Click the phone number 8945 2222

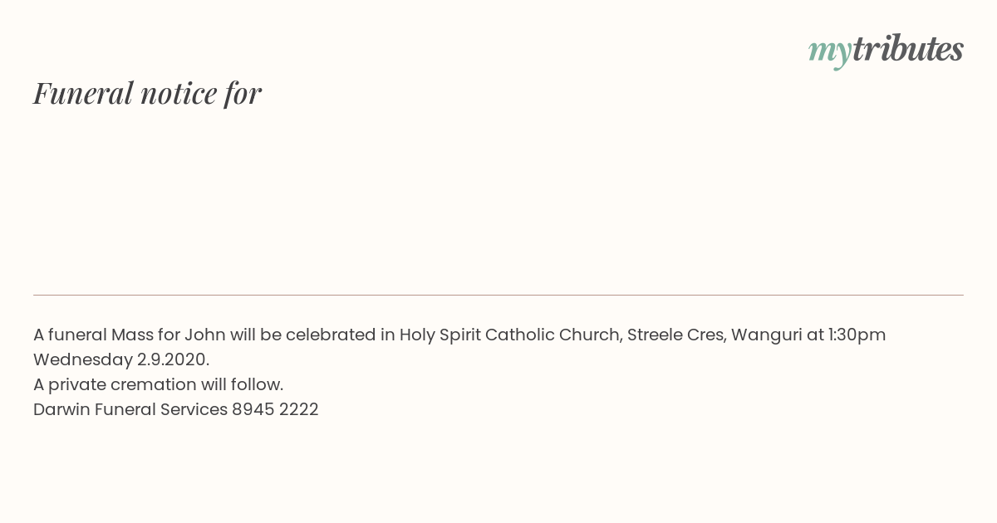click(x=275, y=409)
